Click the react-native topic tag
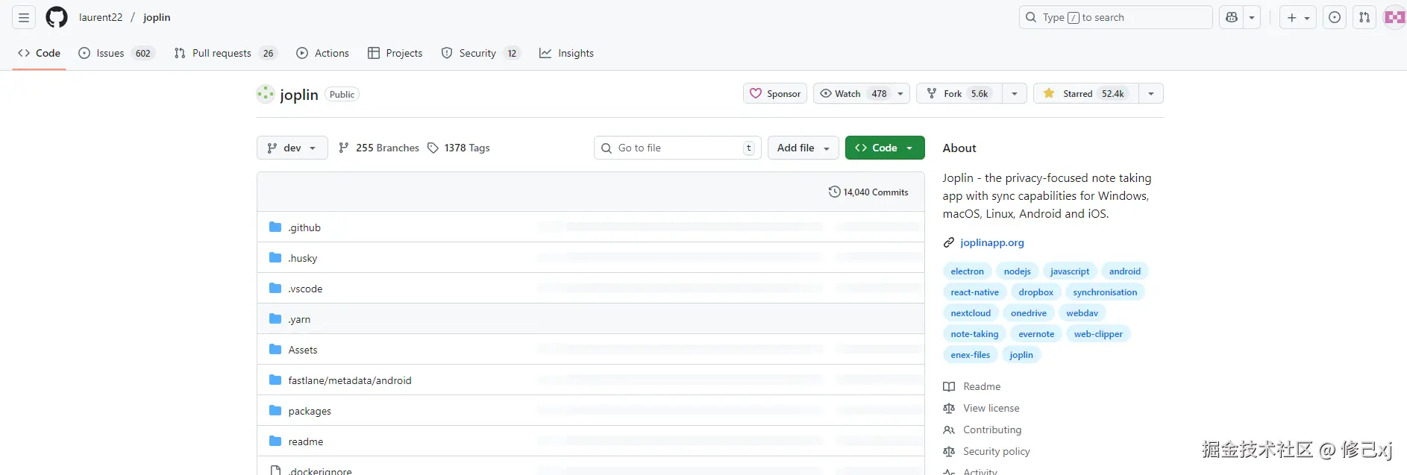 pos(974,292)
